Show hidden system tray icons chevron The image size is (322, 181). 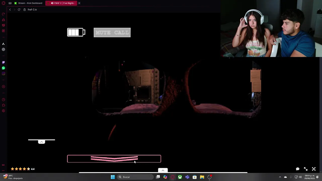(x=280, y=177)
